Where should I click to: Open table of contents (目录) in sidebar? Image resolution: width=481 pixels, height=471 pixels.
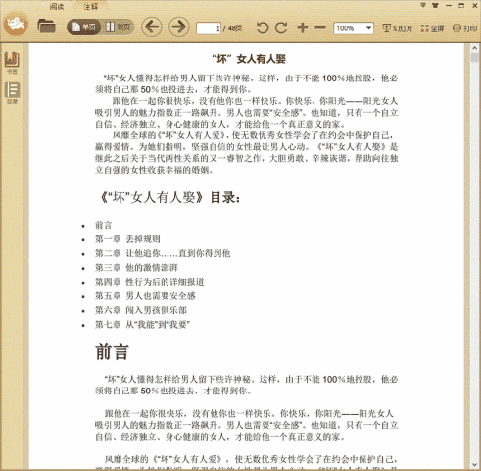12,93
